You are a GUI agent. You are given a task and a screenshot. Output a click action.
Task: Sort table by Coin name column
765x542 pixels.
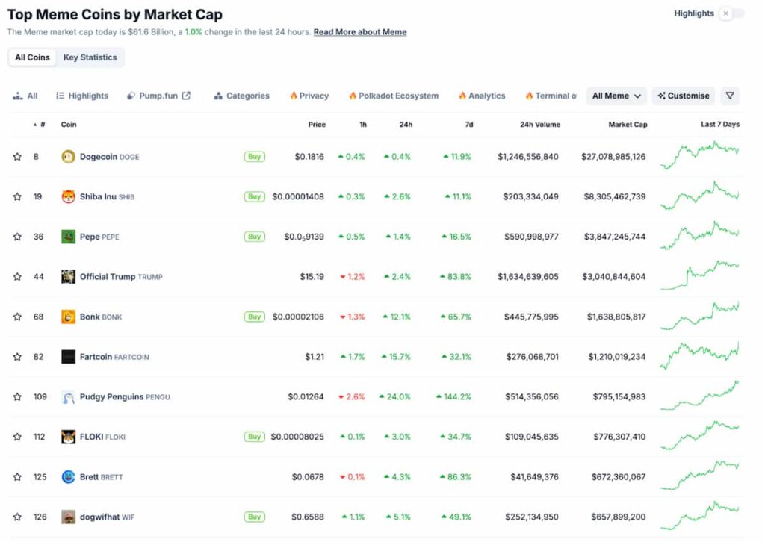tap(69, 125)
